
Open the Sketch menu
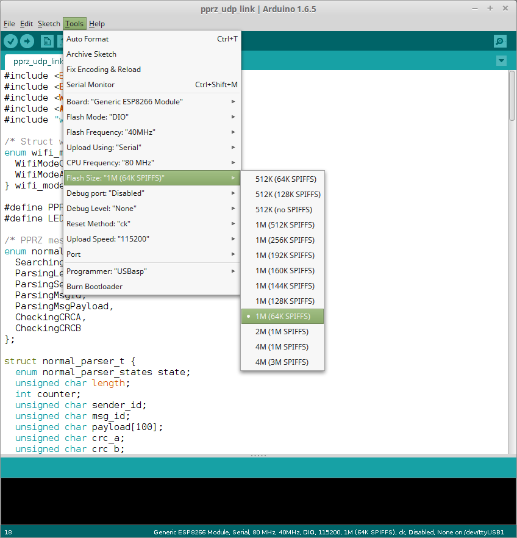coord(49,24)
